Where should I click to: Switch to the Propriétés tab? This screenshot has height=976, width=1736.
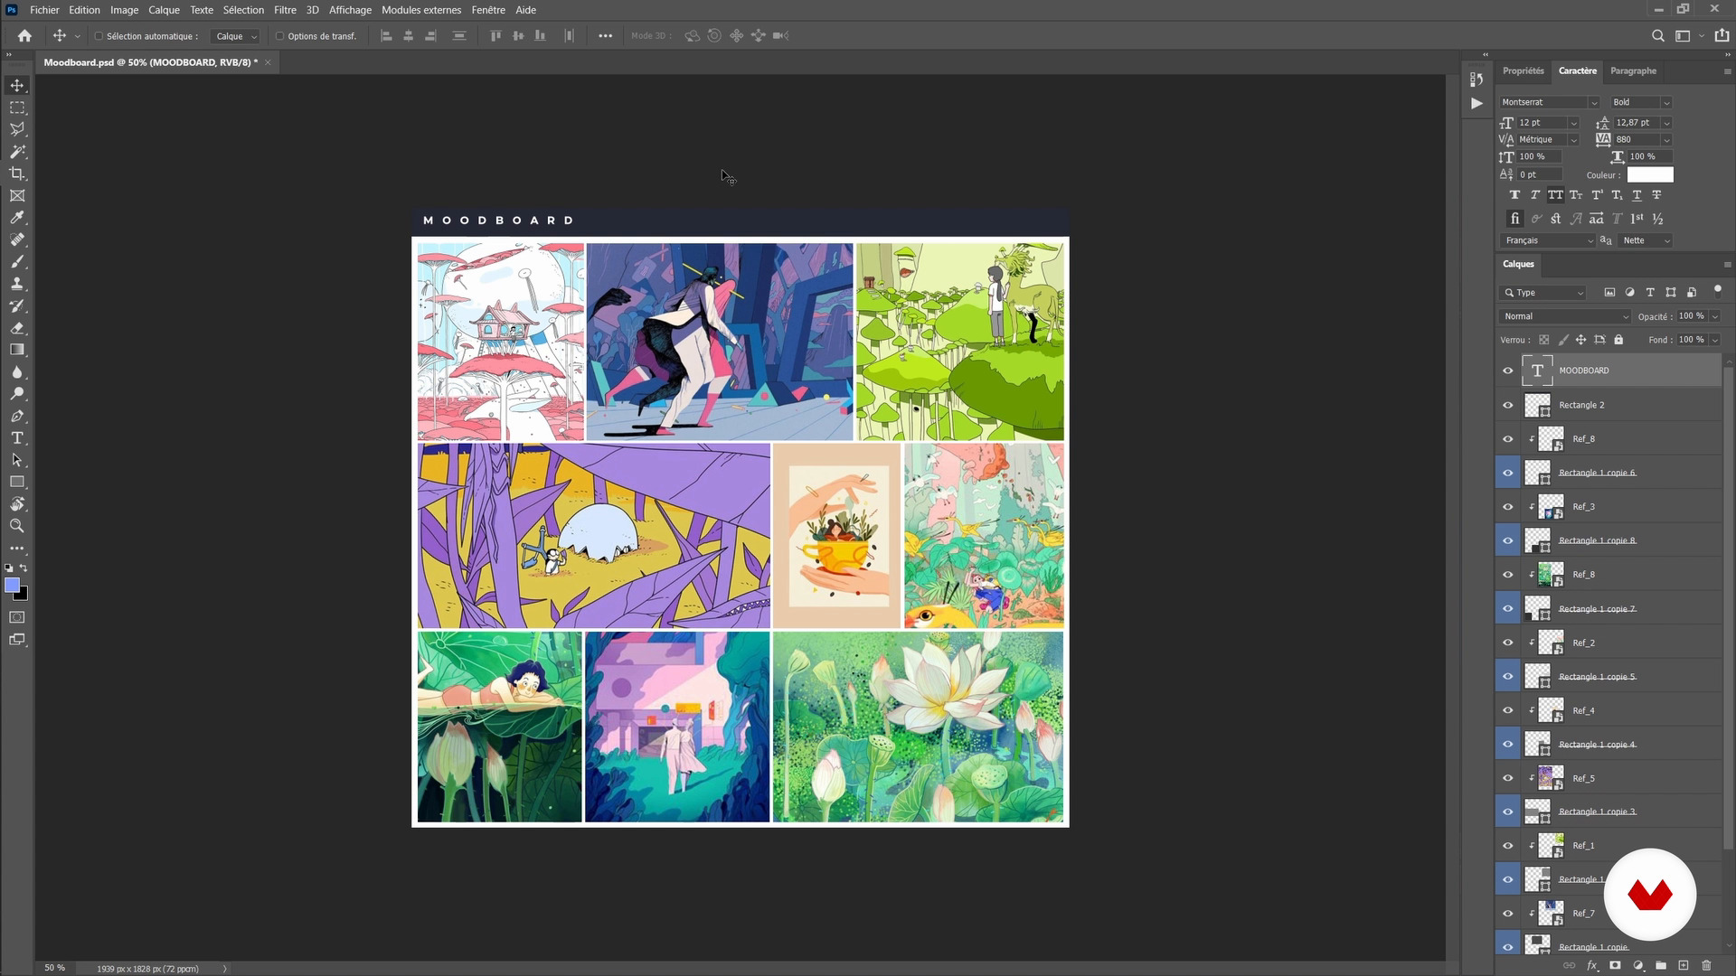pos(1524,70)
